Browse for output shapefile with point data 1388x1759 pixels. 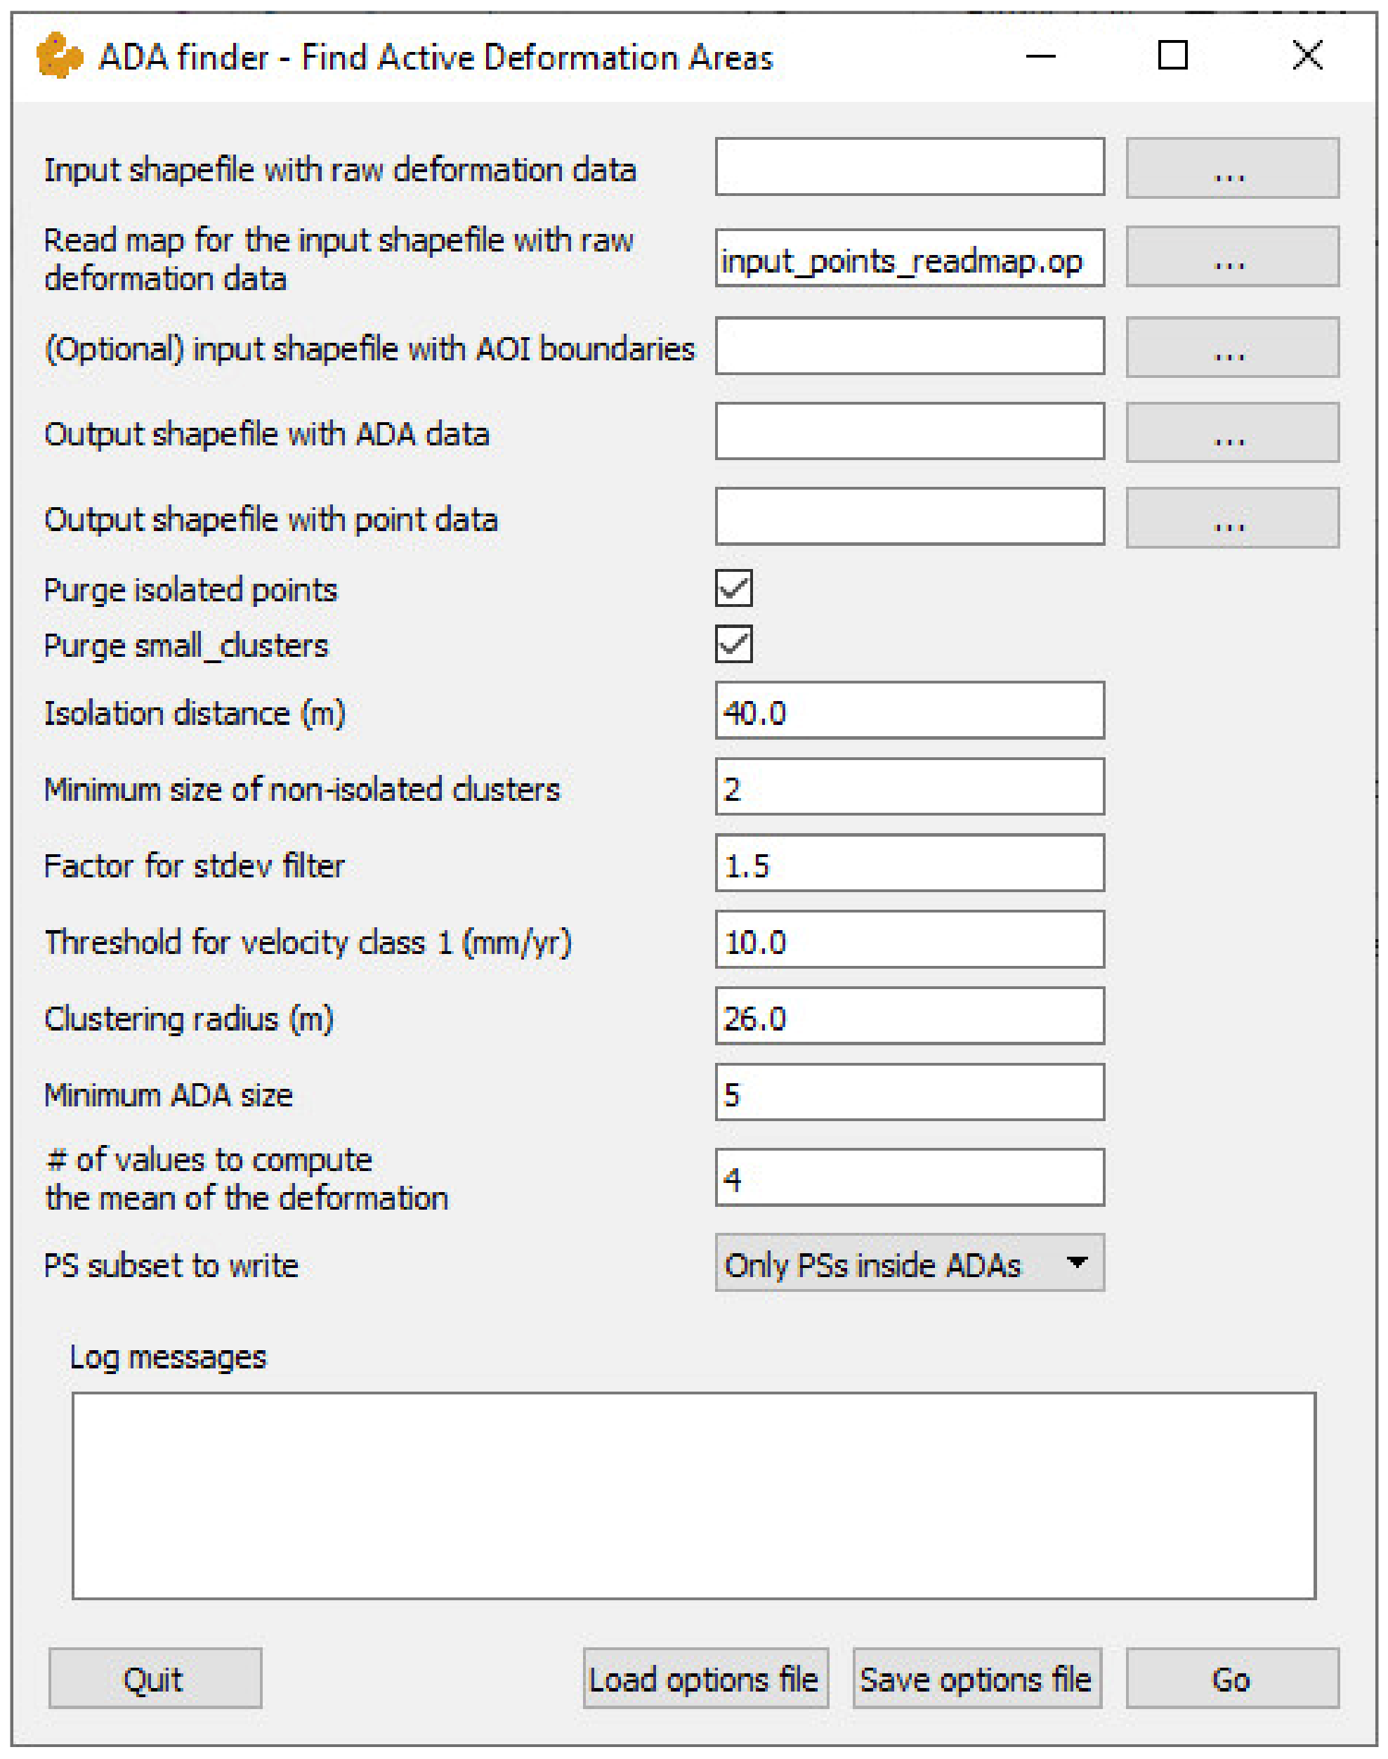tap(1231, 518)
